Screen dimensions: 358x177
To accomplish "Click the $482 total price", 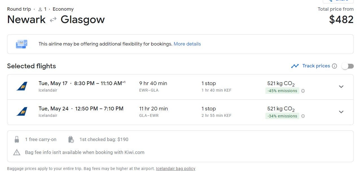I will point(341,20).
